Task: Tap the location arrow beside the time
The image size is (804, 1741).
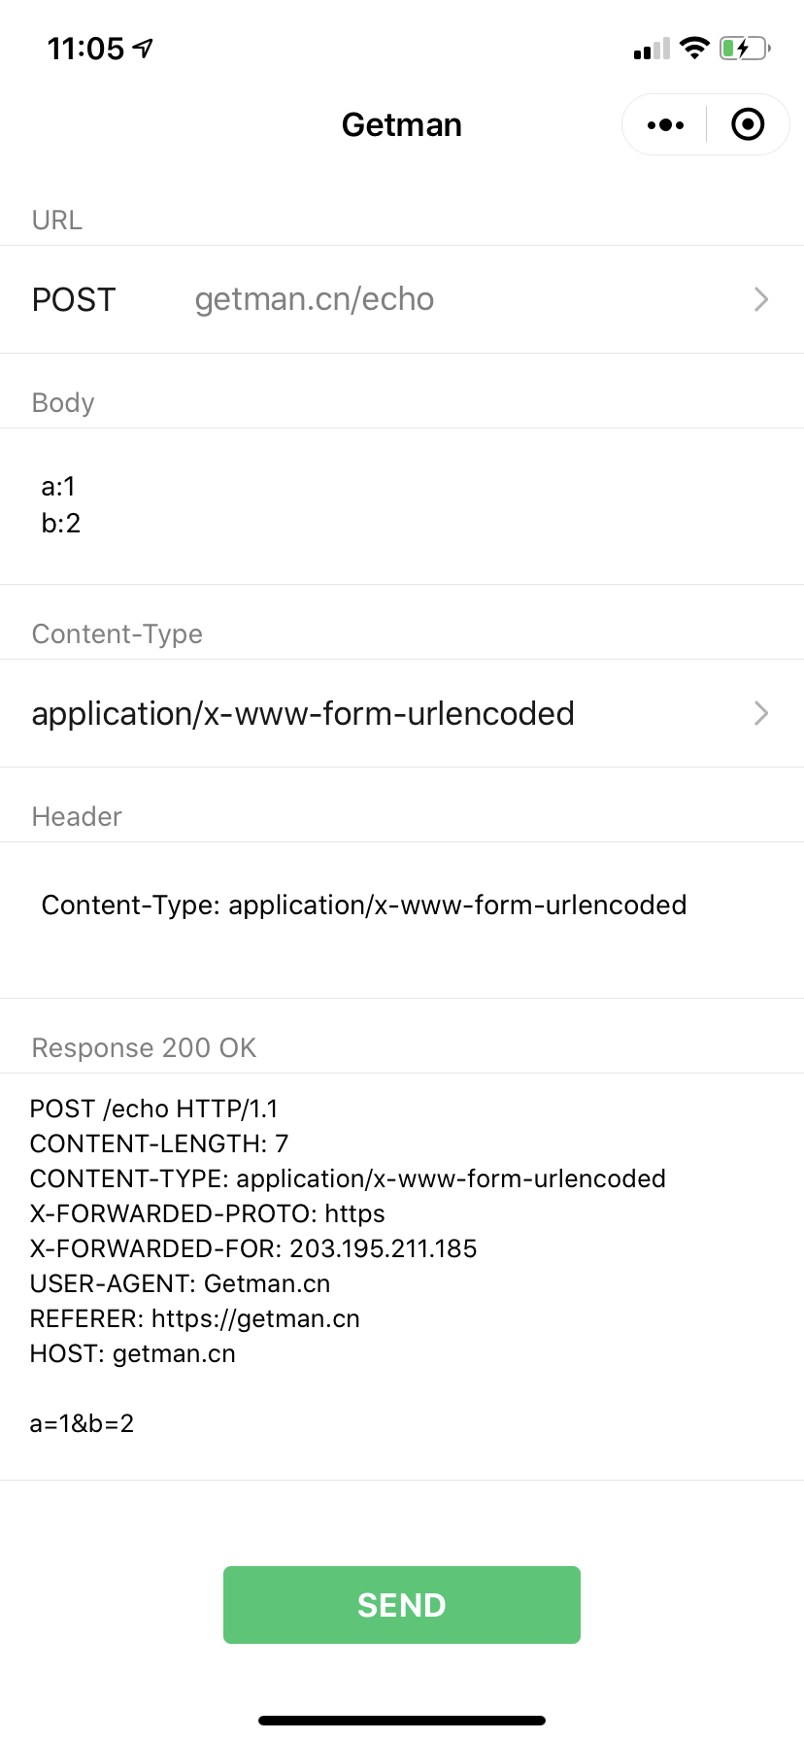Action: [x=144, y=48]
